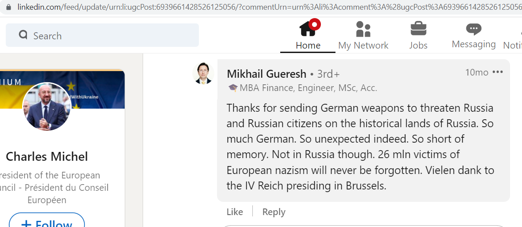This screenshot has width=522, height=227.
Task: Focus the LinkedIn Search field
Action: [102, 35]
